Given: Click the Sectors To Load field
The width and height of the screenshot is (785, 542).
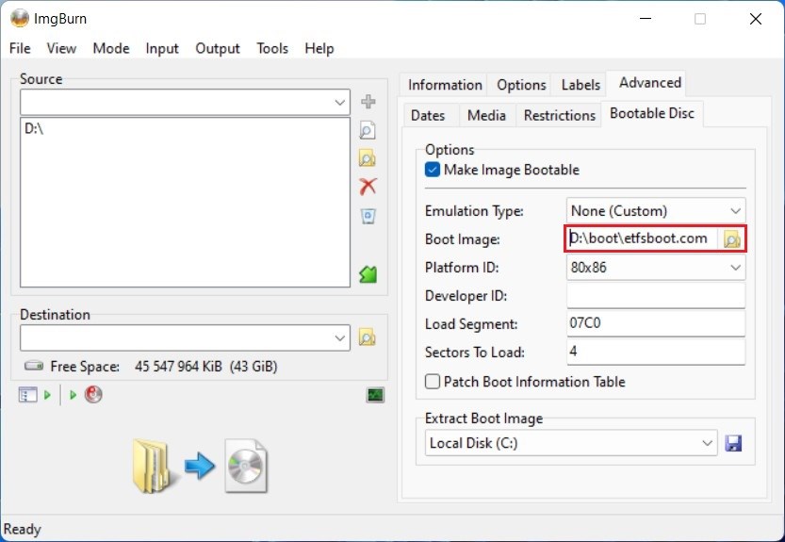Looking at the screenshot, I should [655, 353].
